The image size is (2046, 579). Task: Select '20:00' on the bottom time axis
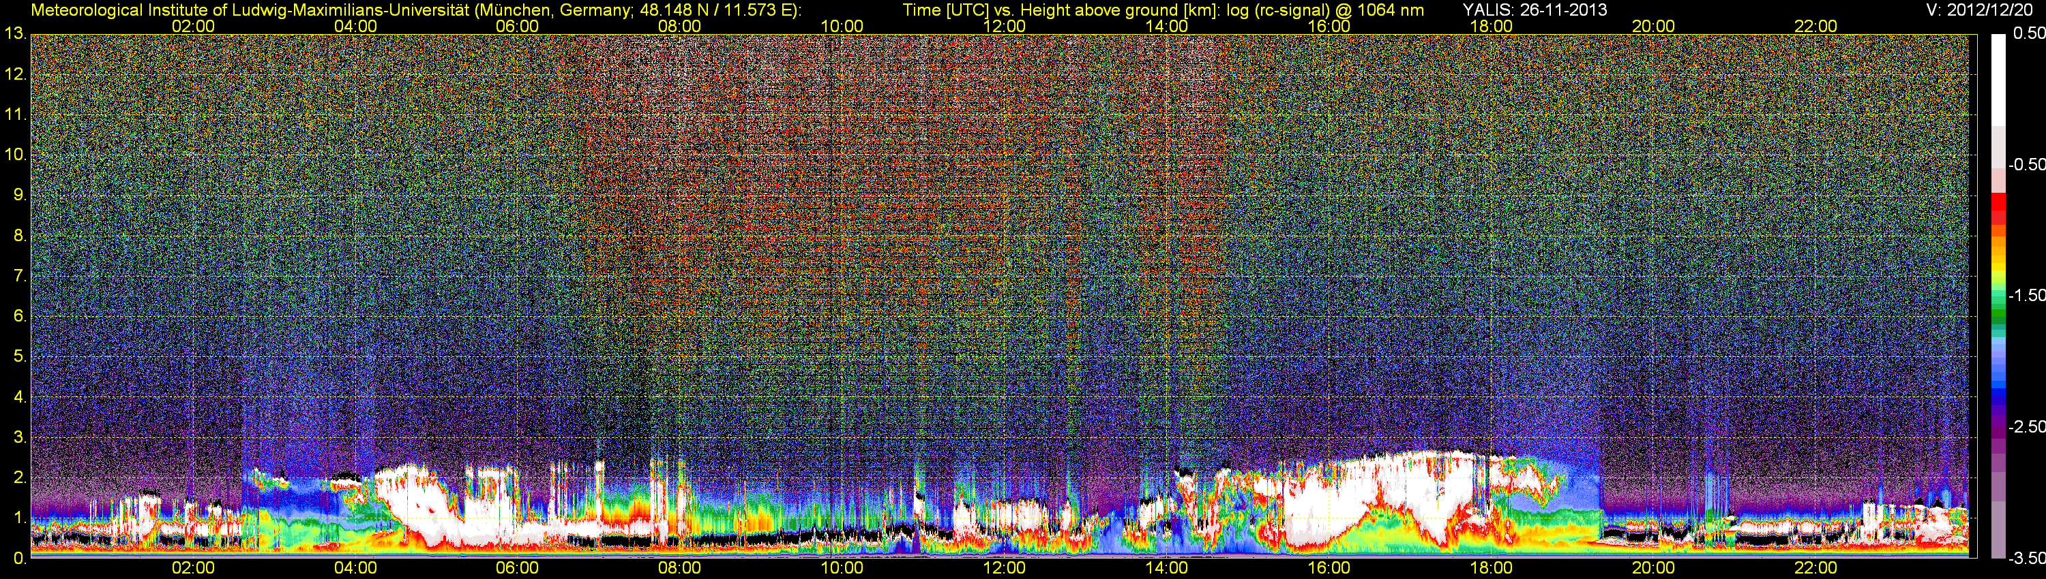1654,569
